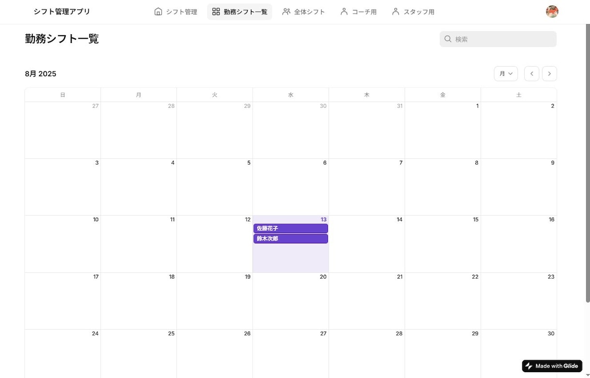The height and width of the screenshot is (378, 590).
Task: Select the day 20 calendar cell
Action: point(291,301)
